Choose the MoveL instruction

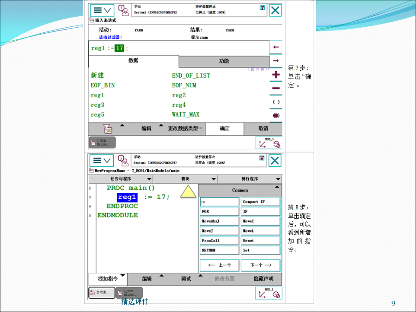pos(261,231)
